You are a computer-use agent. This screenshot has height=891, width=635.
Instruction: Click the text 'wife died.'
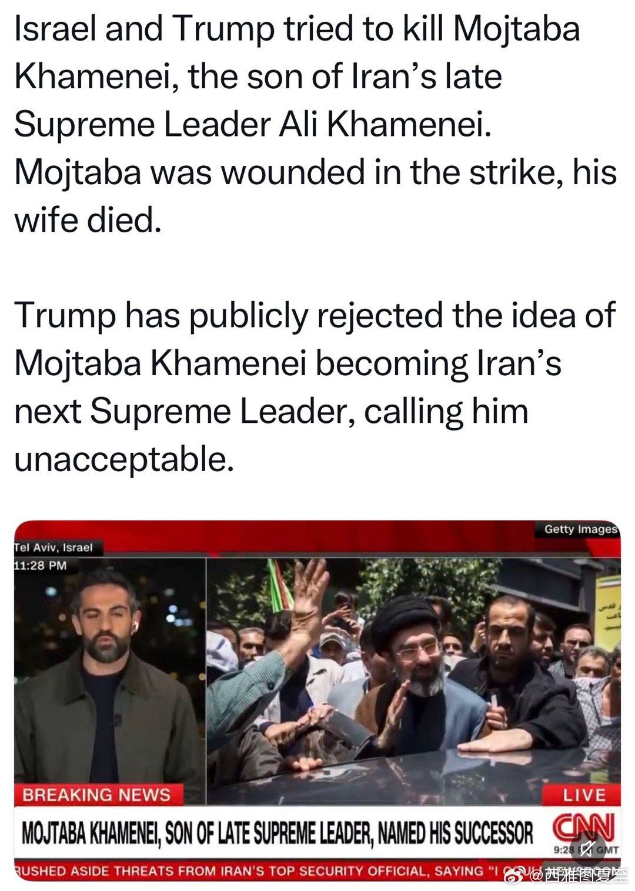pos(87,220)
